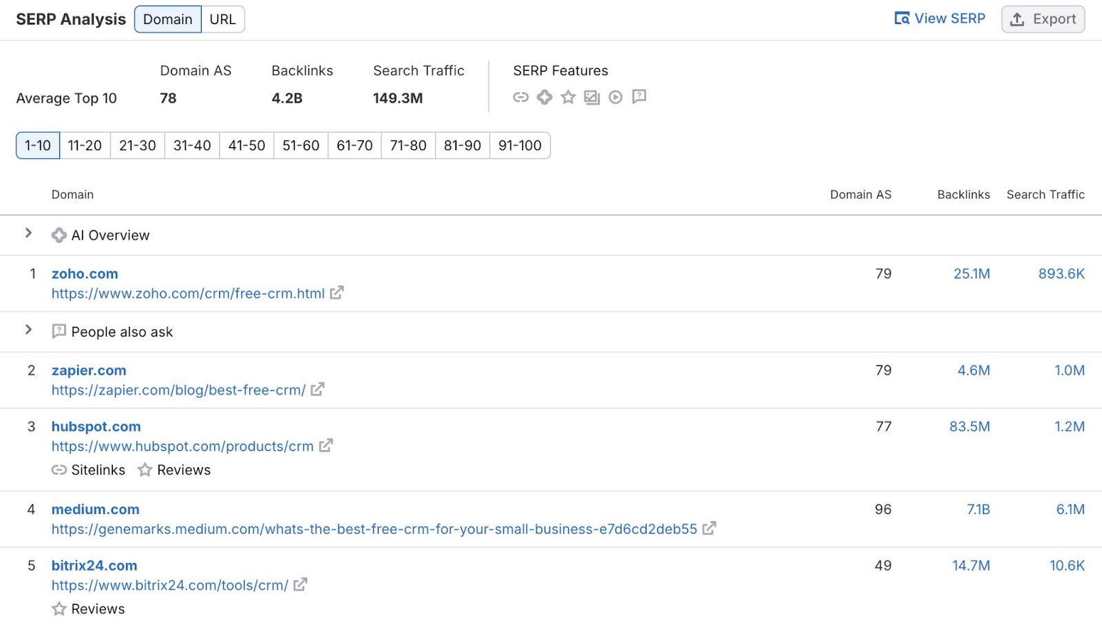Click the Sitelinks badge under hubspot.com
The width and height of the screenshot is (1102, 627).
(87, 470)
